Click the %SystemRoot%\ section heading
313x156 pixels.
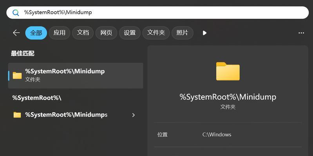(x=37, y=98)
